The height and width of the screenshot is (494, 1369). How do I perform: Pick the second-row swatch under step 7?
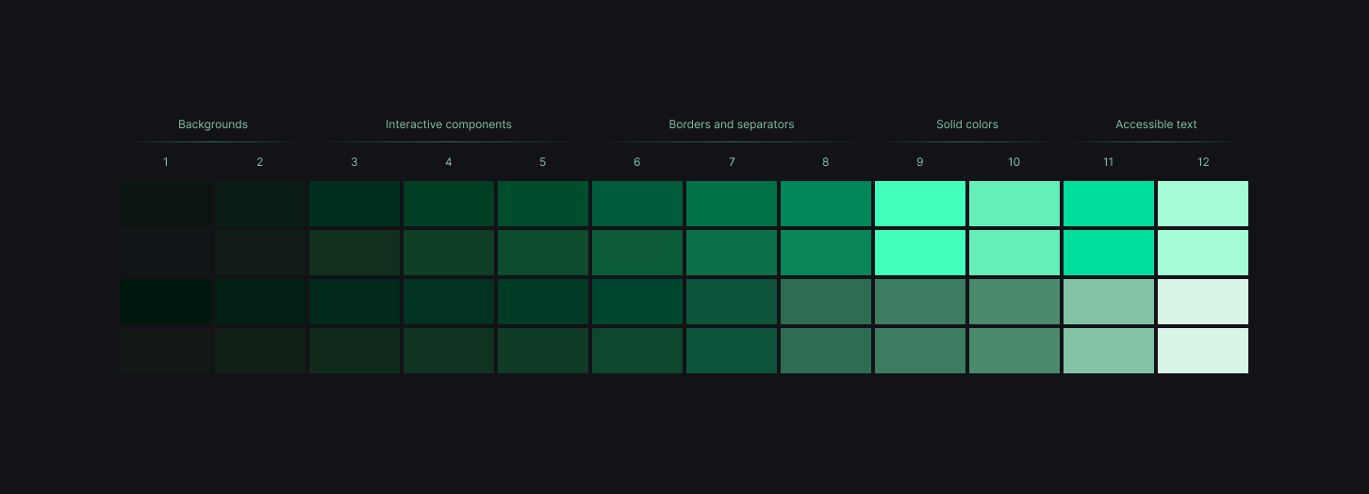(732, 253)
